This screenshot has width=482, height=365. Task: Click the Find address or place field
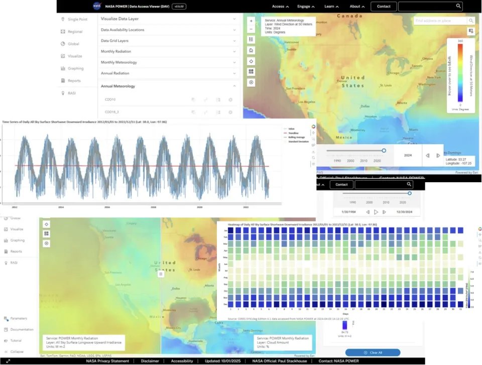440,21
